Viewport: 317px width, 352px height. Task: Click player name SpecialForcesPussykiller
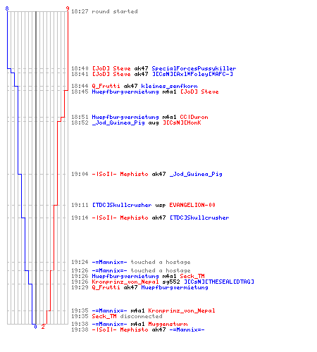pyautogui.click(x=194, y=68)
